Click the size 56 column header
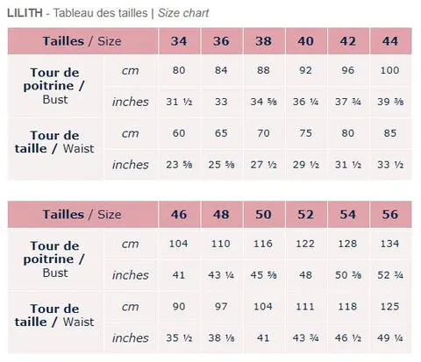Viewport: 421px width, 362px height. click(390, 215)
